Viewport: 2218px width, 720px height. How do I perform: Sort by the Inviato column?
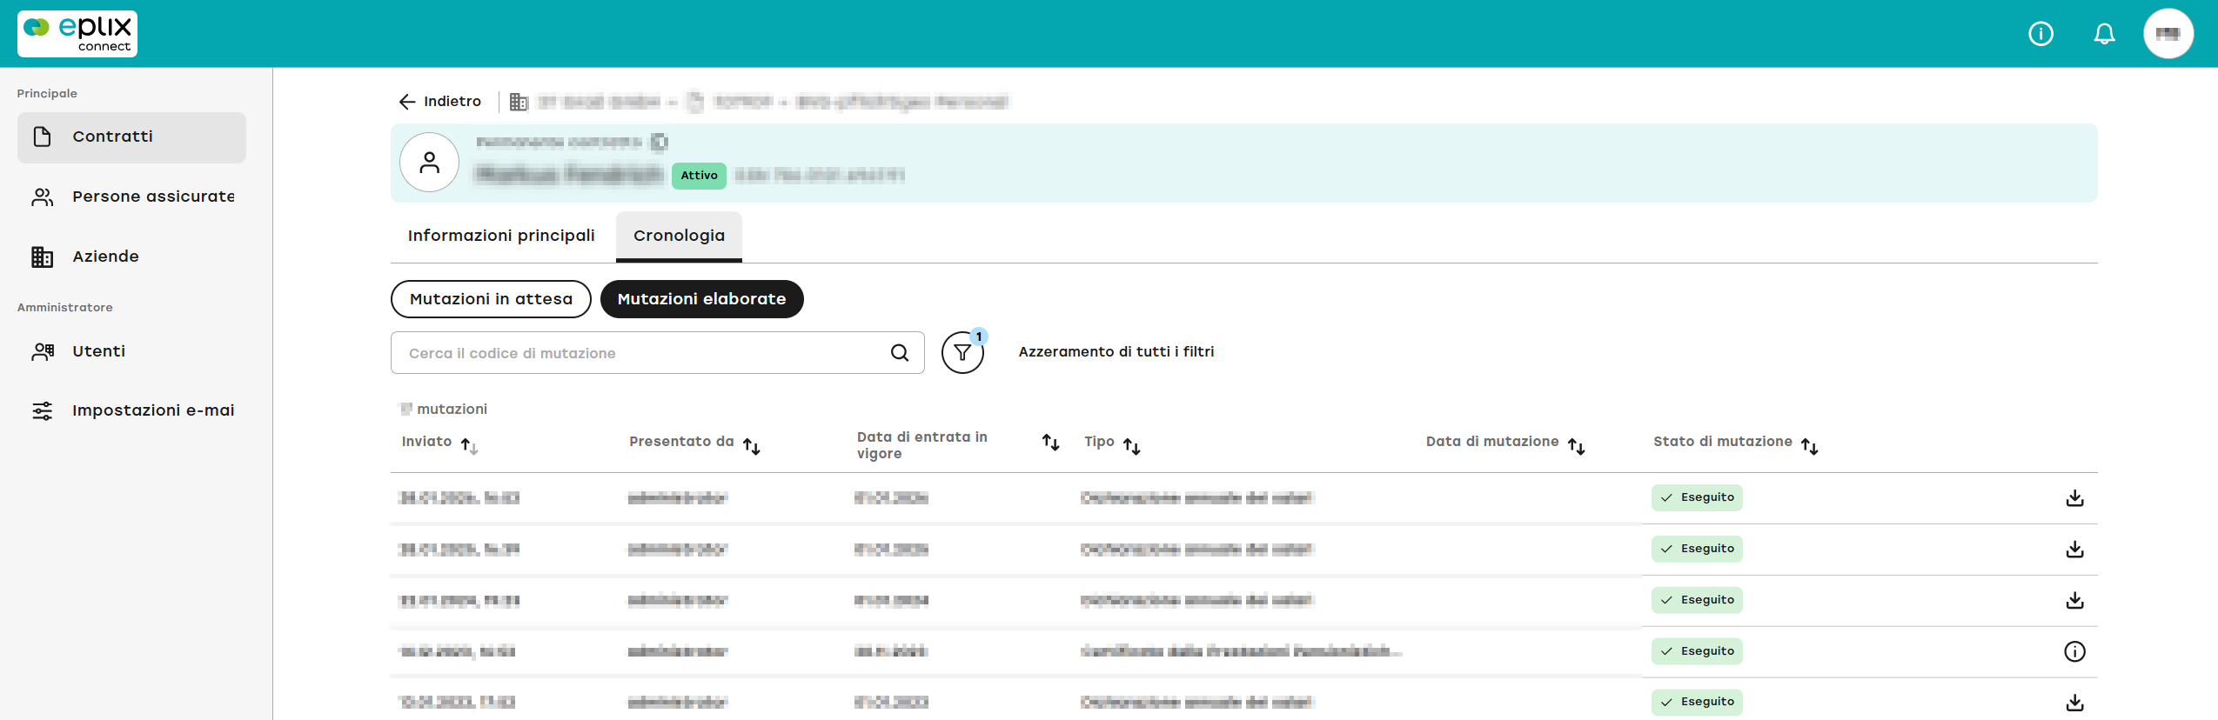pyautogui.click(x=469, y=446)
